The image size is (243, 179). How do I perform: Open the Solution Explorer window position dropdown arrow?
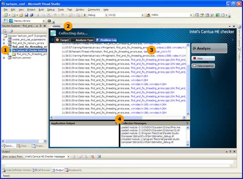(x=37, y=26)
